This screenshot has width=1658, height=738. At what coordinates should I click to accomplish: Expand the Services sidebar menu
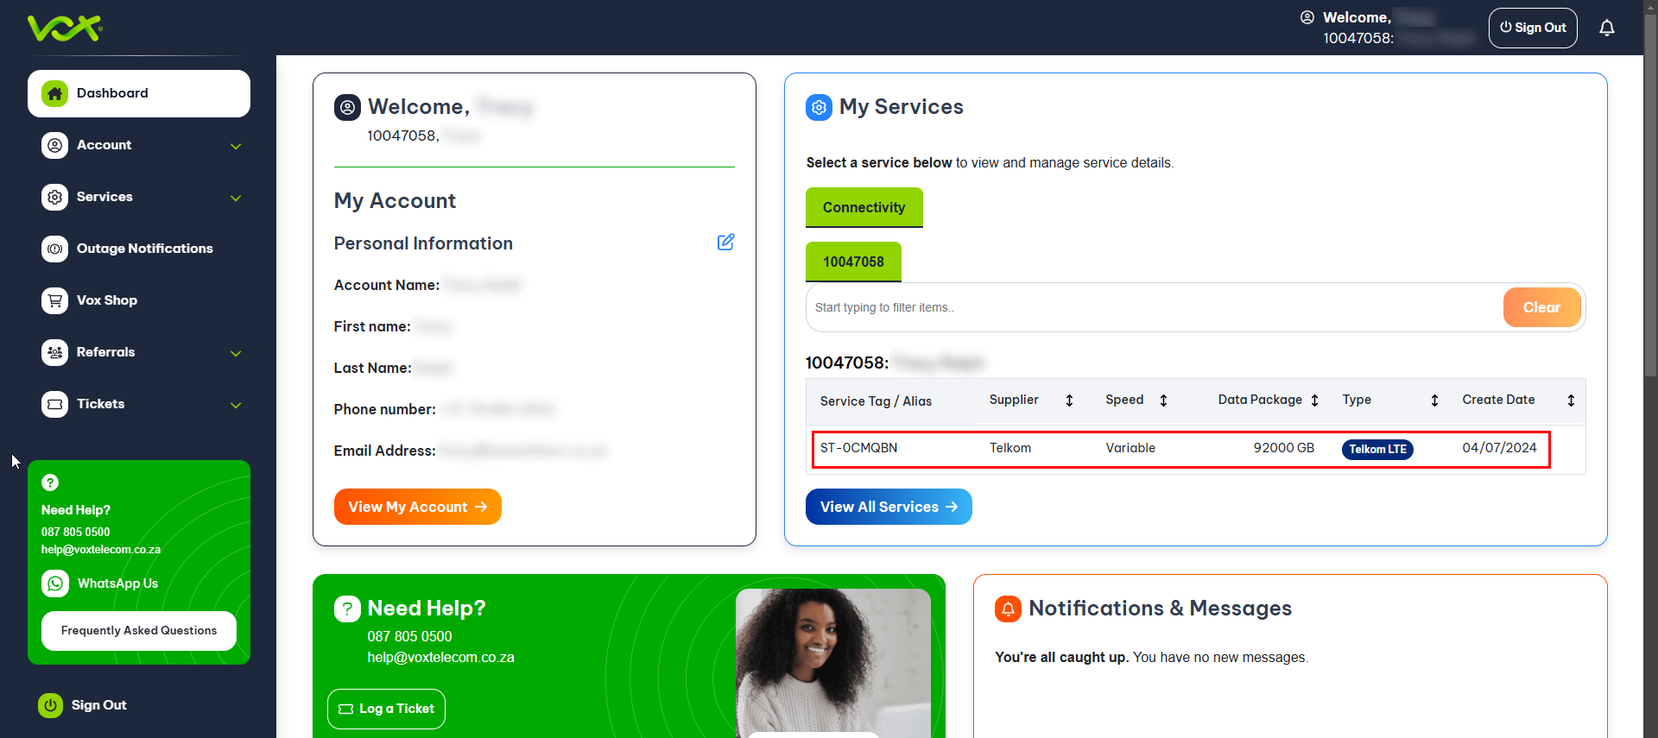click(x=235, y=198)
